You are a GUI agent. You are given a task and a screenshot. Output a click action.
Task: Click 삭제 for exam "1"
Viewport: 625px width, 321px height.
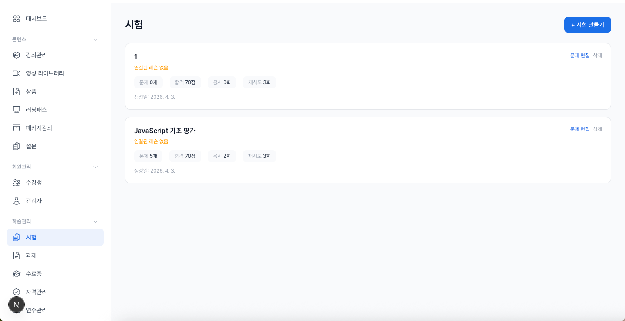pos(598,56)
